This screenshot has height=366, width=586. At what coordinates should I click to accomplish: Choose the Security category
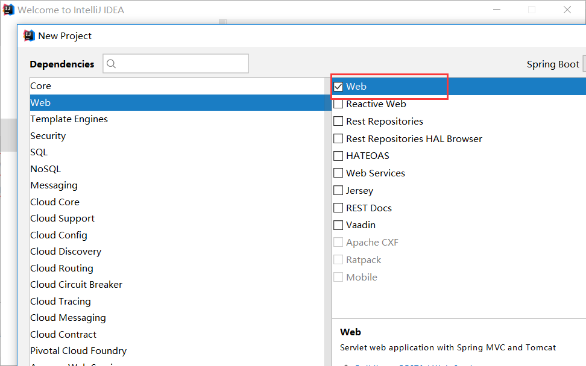pos(178,136)
